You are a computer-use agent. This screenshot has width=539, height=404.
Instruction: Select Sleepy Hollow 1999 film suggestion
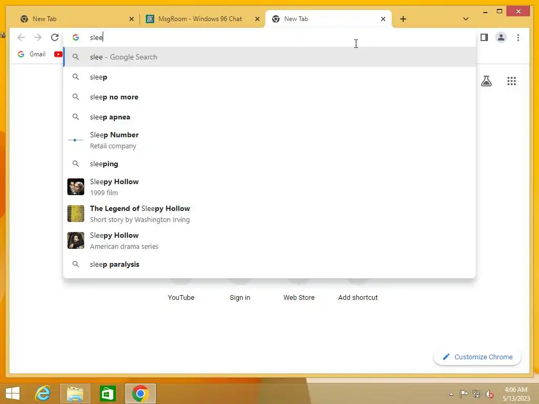[x=269, y=187]
